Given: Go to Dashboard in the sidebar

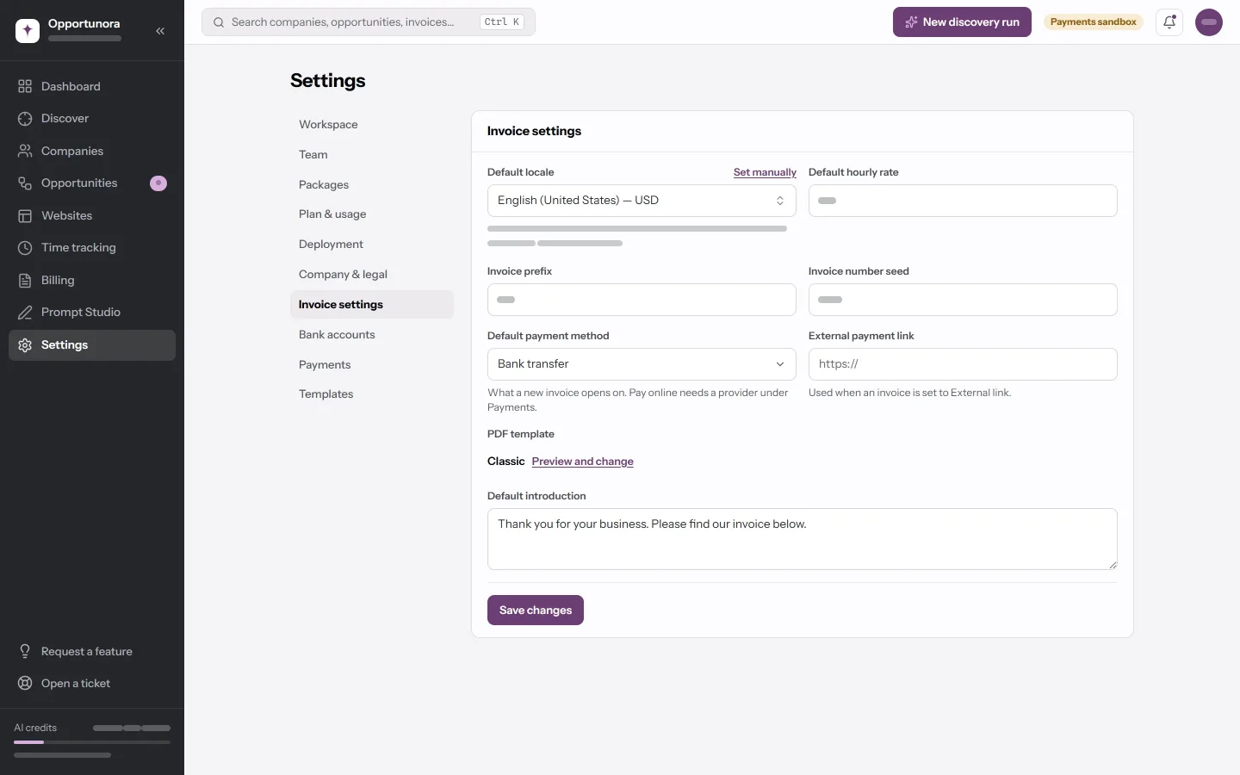Looking at the screenshot, I should coord(92,86).
